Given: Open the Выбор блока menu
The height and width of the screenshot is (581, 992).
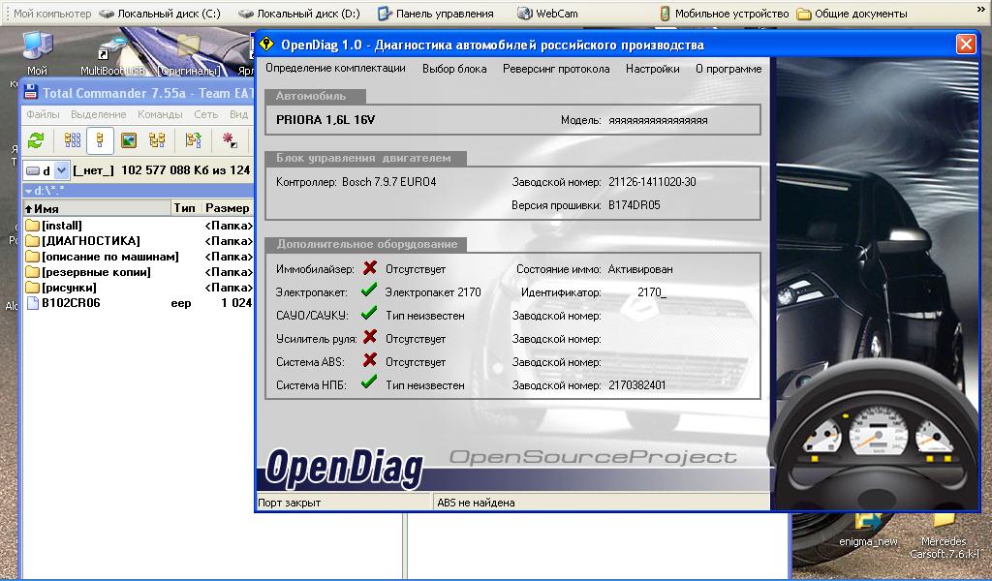Looking at the screenshot, I should point(454,69).
